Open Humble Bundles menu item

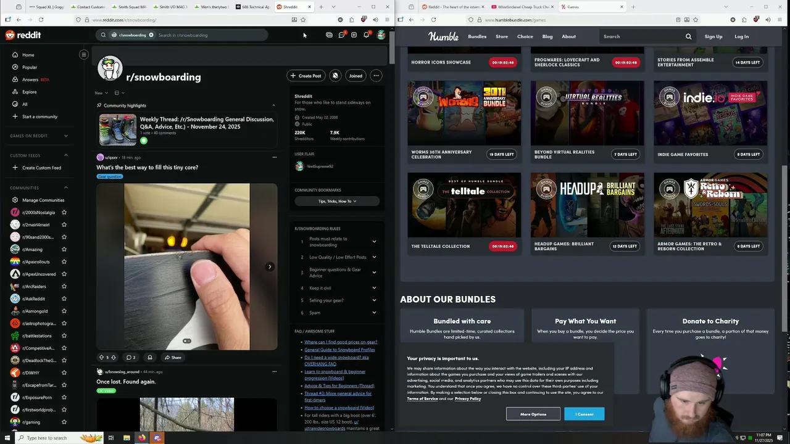pyautogui.click(x=477, y=36)
